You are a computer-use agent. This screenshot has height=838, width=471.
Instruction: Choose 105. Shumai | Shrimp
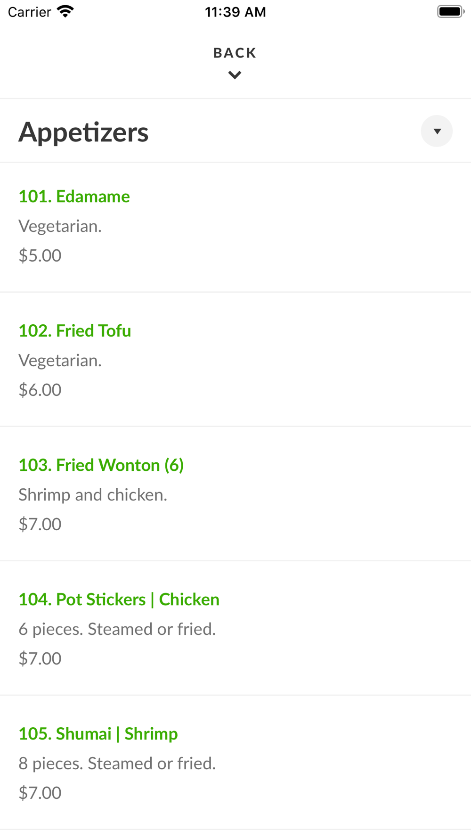pyautogui.click(x=98, y=733)
